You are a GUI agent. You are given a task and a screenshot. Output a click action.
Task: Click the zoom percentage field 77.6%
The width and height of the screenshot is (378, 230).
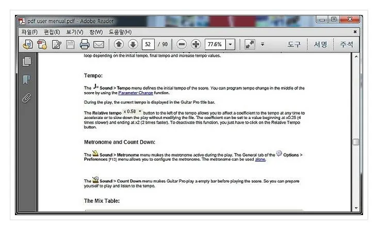click(215, 44)
